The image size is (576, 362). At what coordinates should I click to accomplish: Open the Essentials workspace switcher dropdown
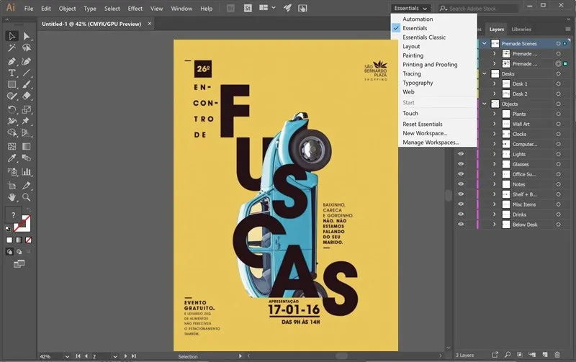(x=410, y=8)
